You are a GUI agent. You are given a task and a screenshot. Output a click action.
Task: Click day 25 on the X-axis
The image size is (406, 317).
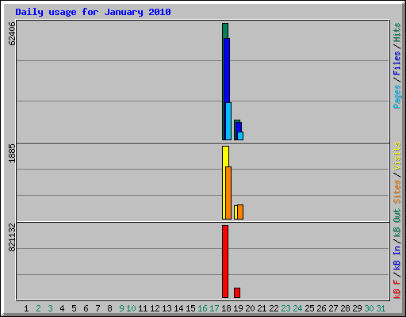309,308
